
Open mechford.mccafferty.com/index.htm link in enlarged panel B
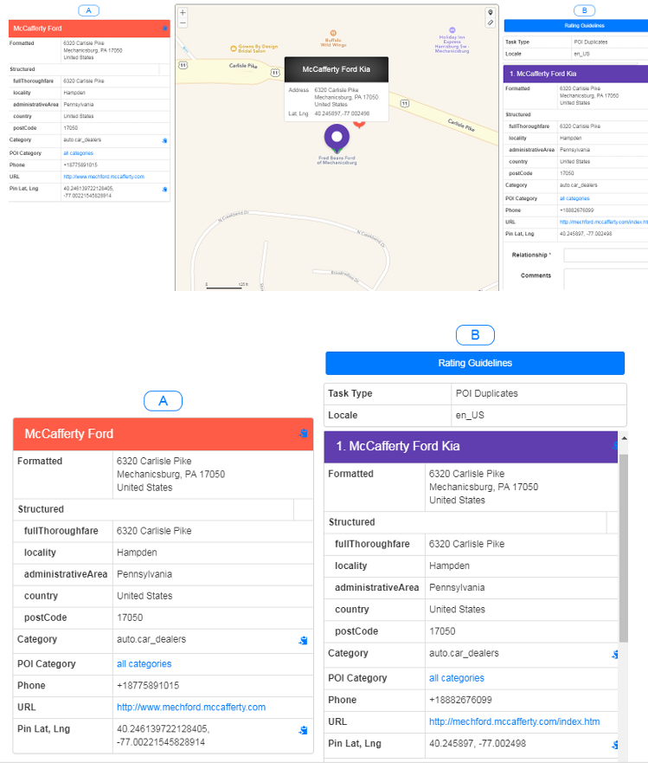[514, 721]
